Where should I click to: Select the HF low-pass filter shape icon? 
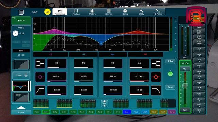tap(156, 90)
